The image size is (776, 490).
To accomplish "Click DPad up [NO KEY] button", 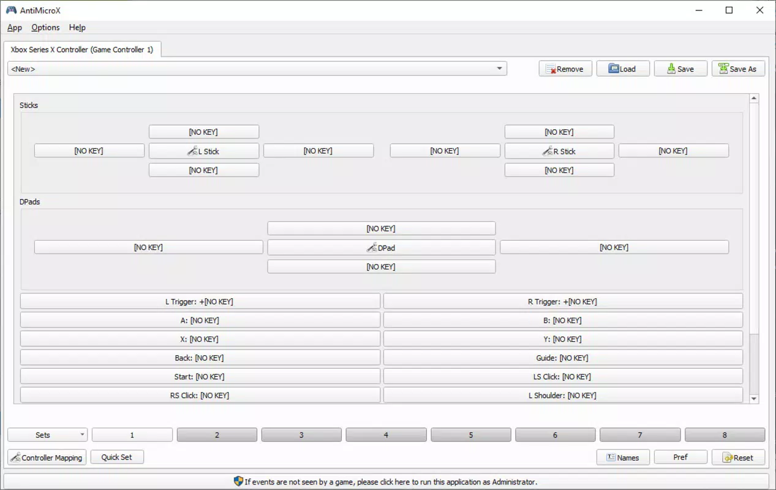I will pyautogui.click(x=381, y=228).
